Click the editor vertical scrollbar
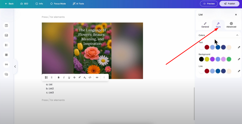242x124 pixels. (194, 104)
